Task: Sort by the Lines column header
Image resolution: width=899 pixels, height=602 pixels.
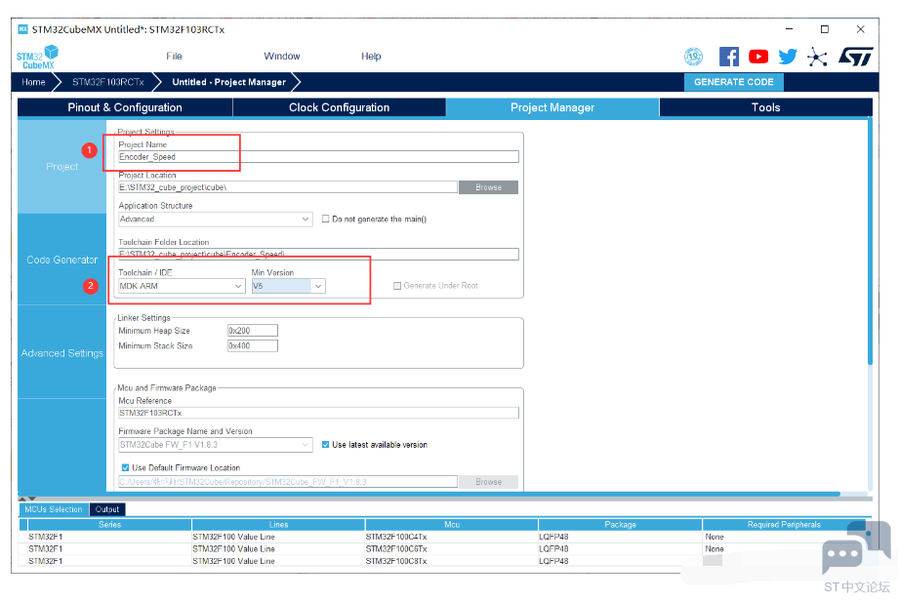Action: click(x=278, y=525)
